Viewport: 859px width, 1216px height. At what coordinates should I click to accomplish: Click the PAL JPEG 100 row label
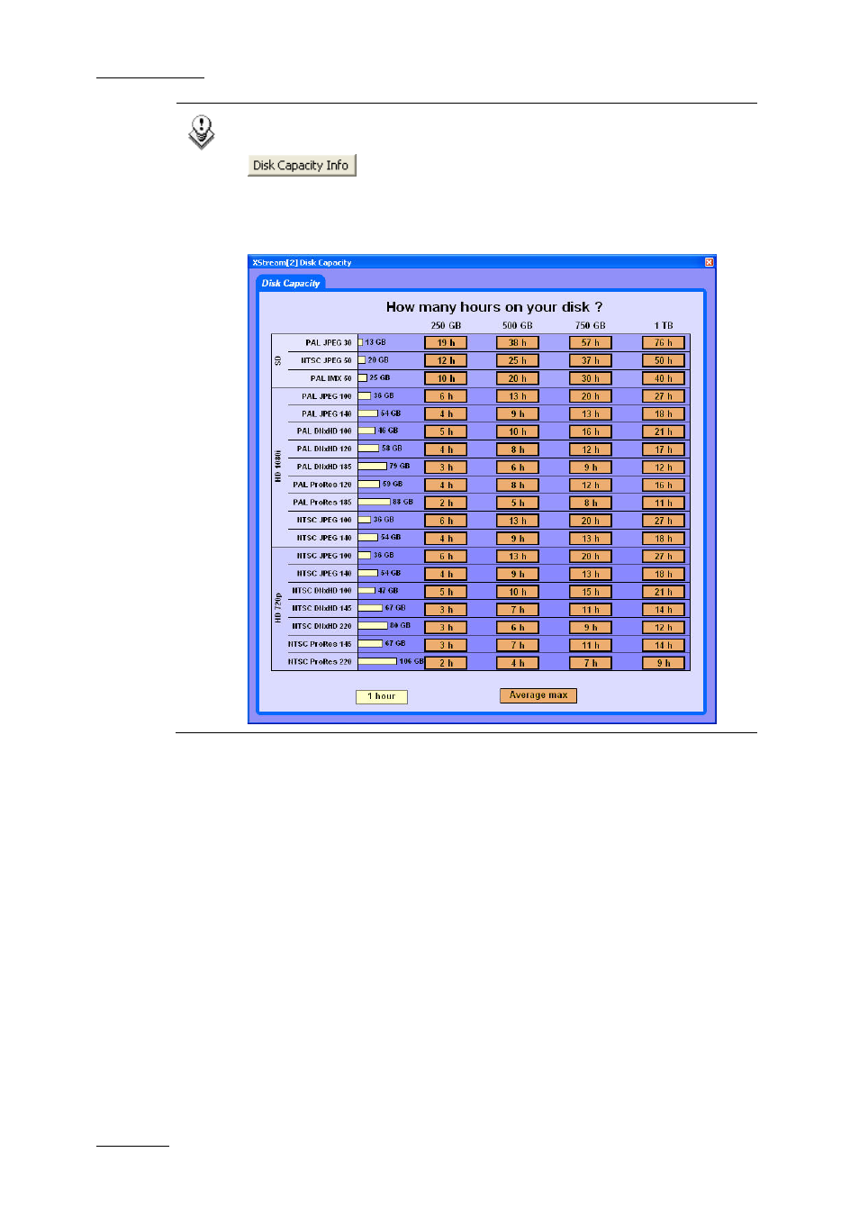click(327, 396)
